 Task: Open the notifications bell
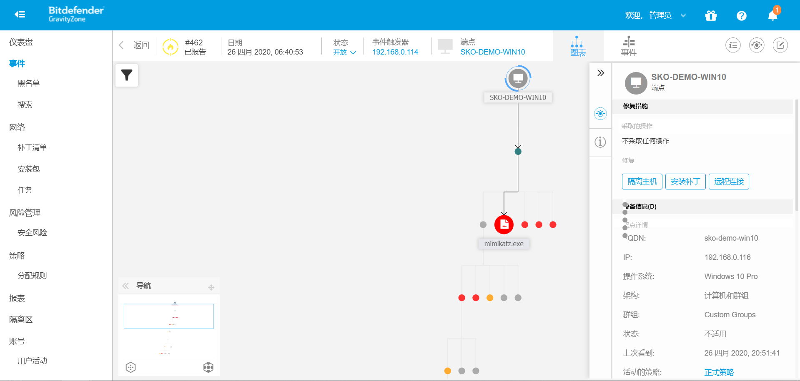pos(772,15)
